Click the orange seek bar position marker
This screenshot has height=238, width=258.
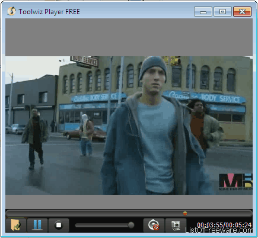[x=185, y=213]
